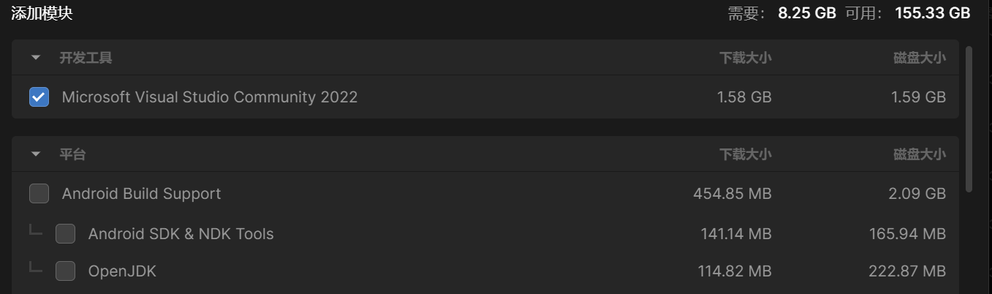Click the Microsoft Visual Studio Community 2022 label
This screenshot has height=294, width=992.
point(210,97)
